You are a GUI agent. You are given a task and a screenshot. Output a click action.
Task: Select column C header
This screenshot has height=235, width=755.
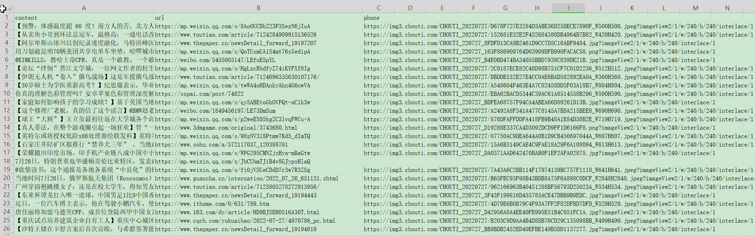(379, 8)
